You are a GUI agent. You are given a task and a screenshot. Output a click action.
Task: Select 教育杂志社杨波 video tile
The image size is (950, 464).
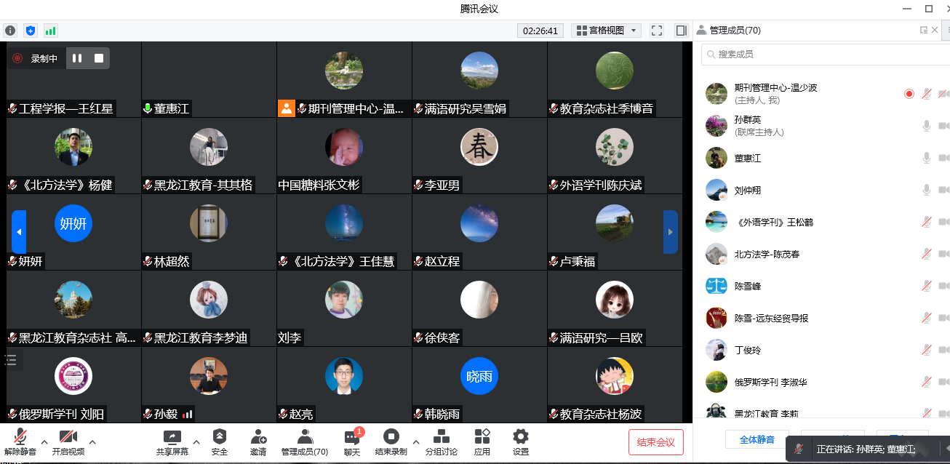pyautogui.click(x=615, y=385)
